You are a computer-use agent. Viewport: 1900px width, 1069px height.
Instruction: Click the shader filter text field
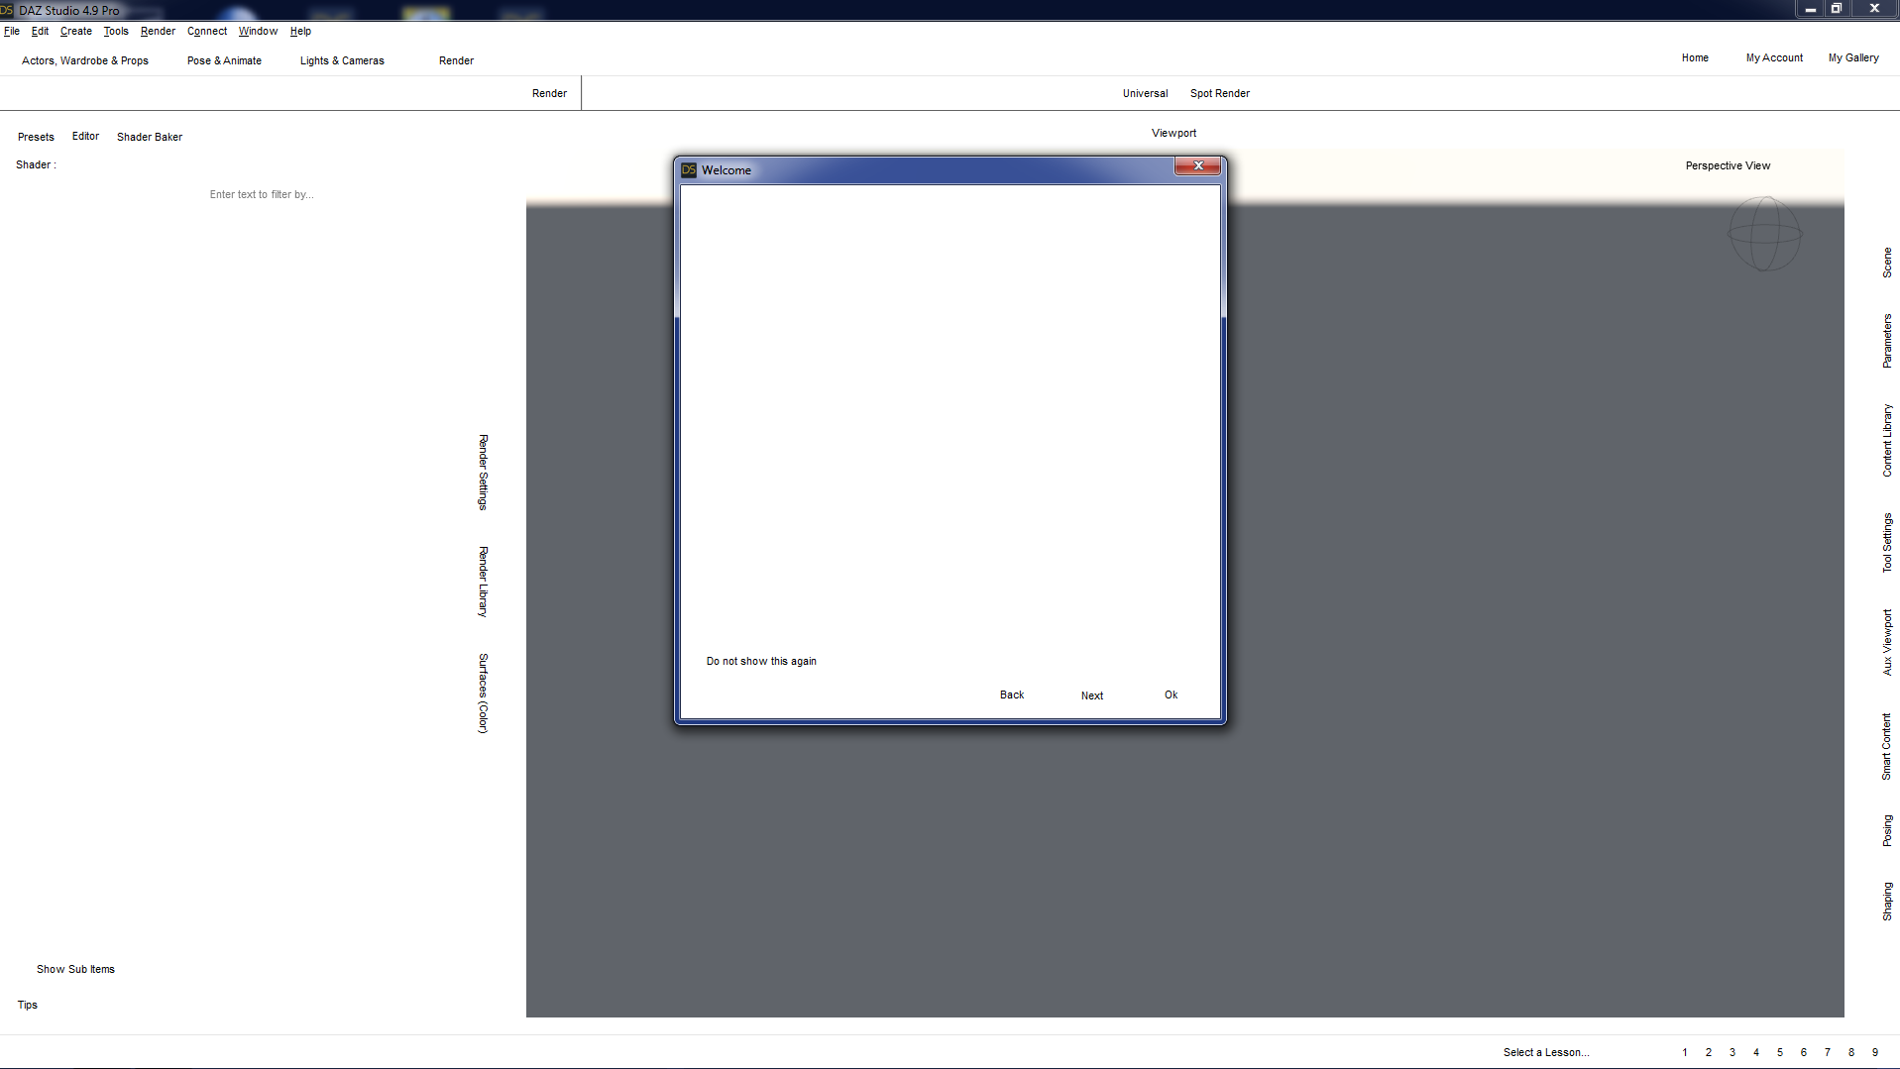(262, 195)
